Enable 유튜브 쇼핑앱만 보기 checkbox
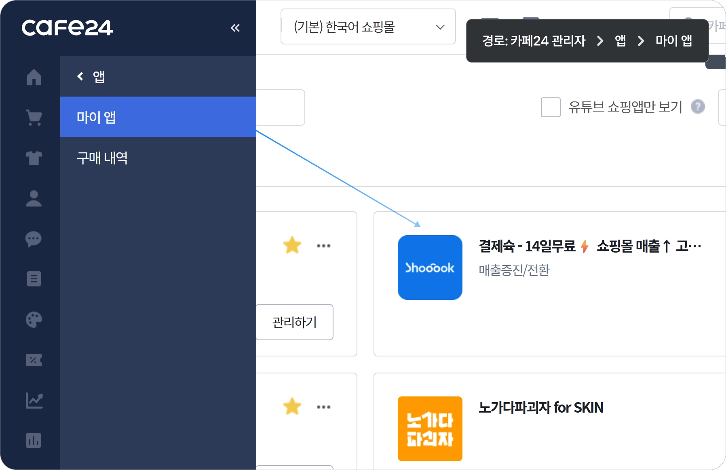This screenshot has width=726, height=470. click(551, 107)
